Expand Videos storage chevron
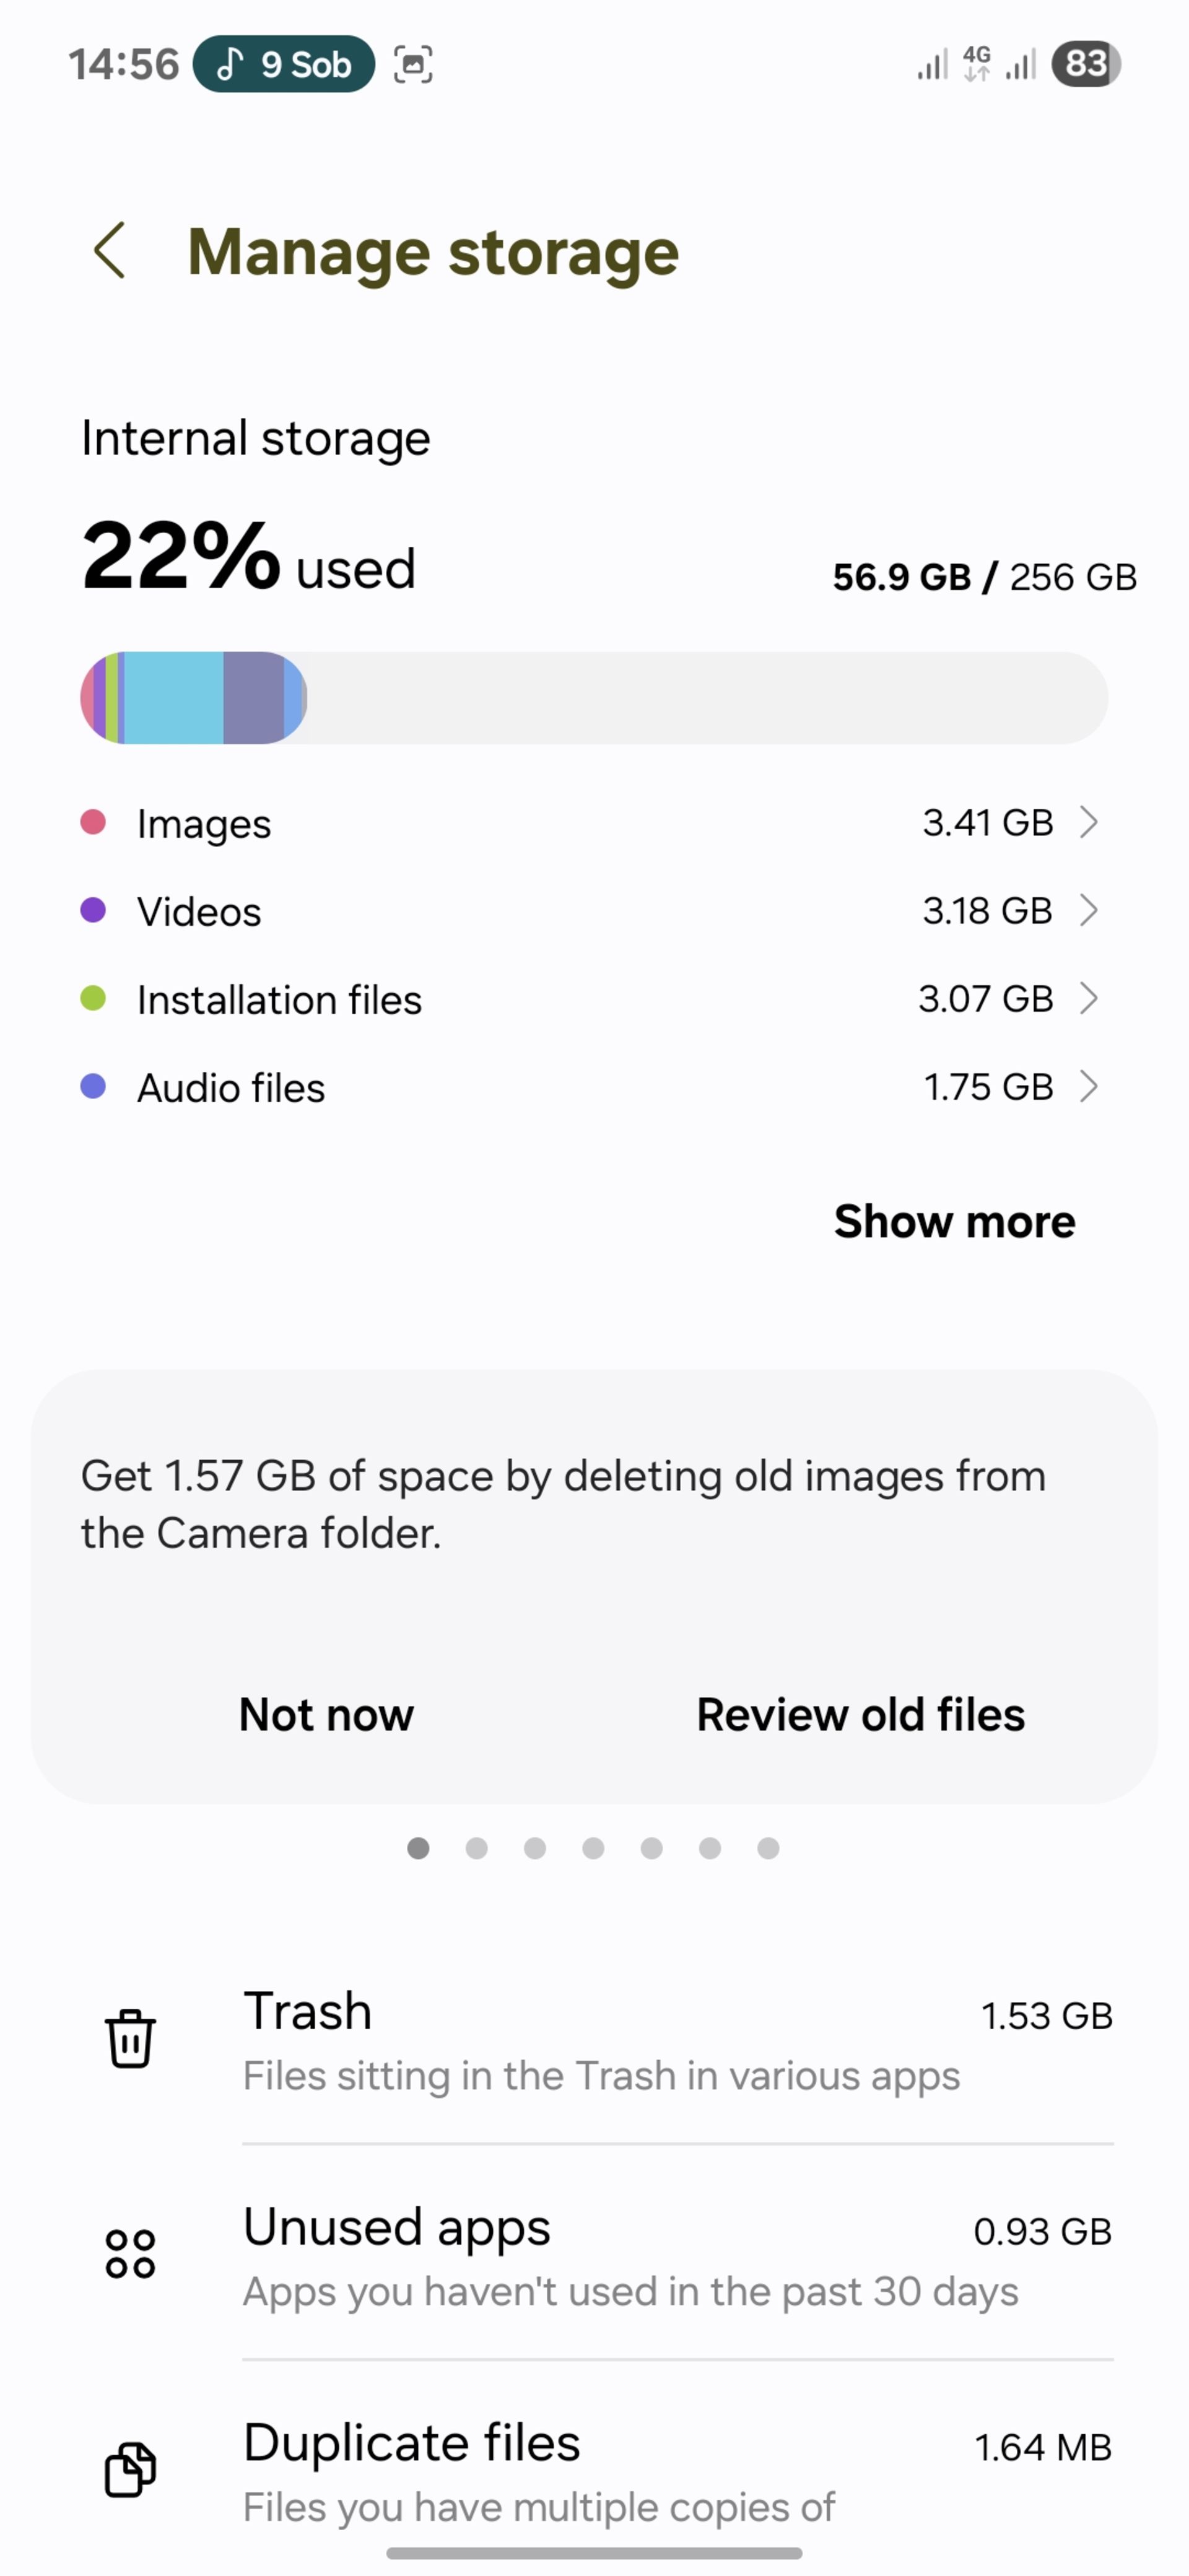The height and width of the screenshot is (2576, 1189). click(x=1089, y=910)
